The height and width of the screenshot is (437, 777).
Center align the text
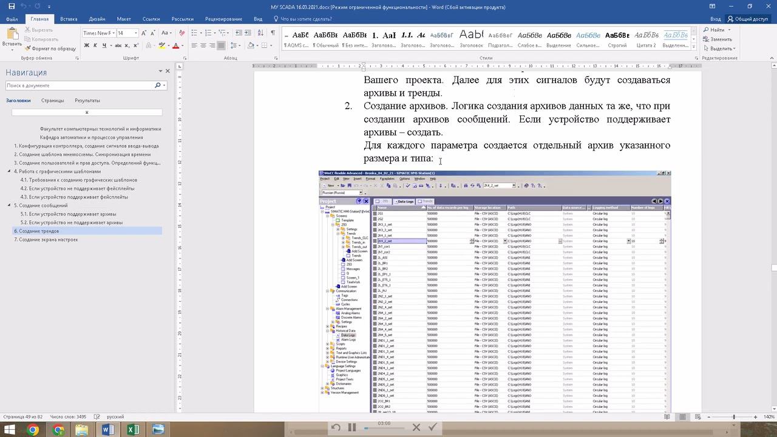coord(203,46)
